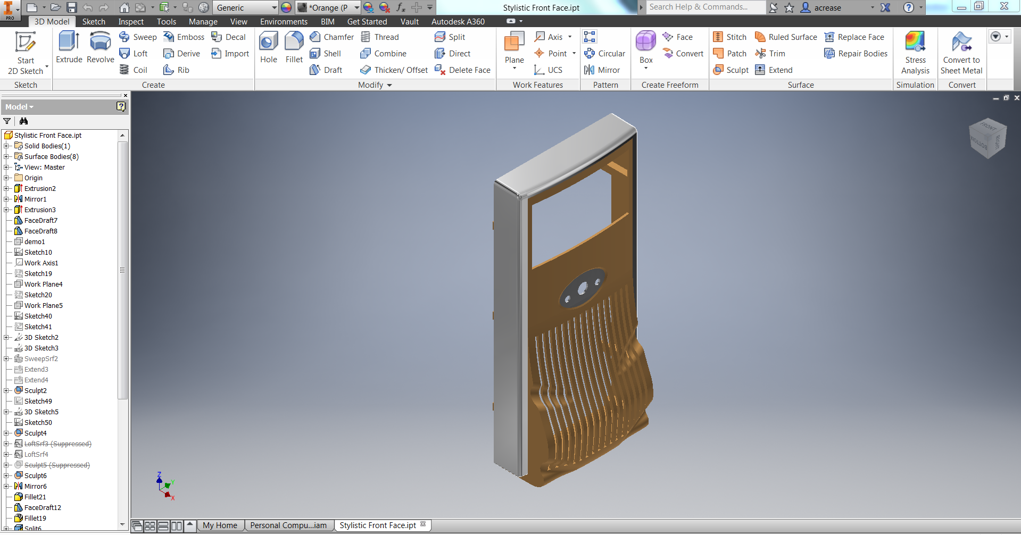Open the appearance color wheel

click(x=286, y=7)
